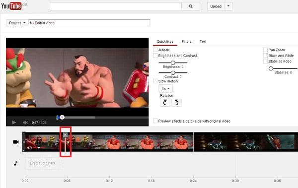Click the Upload button
The height and width of the screenshot is (188, 298).
(x=216, y=6)
